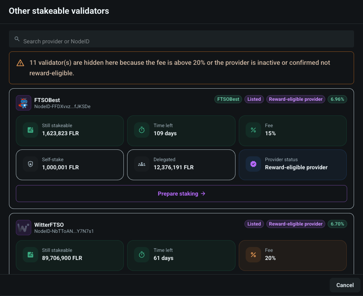This screenshot has height=296, width=363.
Task: Click the FTSOBest provider logo
Action: (24, 103)
